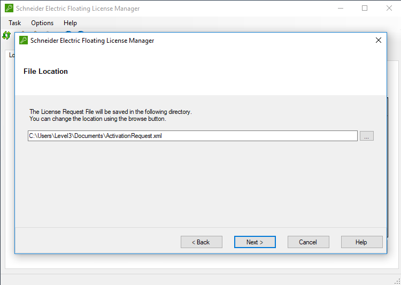The image size is (401, 285).
Task: Open the Task menu
Action: pos(14,23)
